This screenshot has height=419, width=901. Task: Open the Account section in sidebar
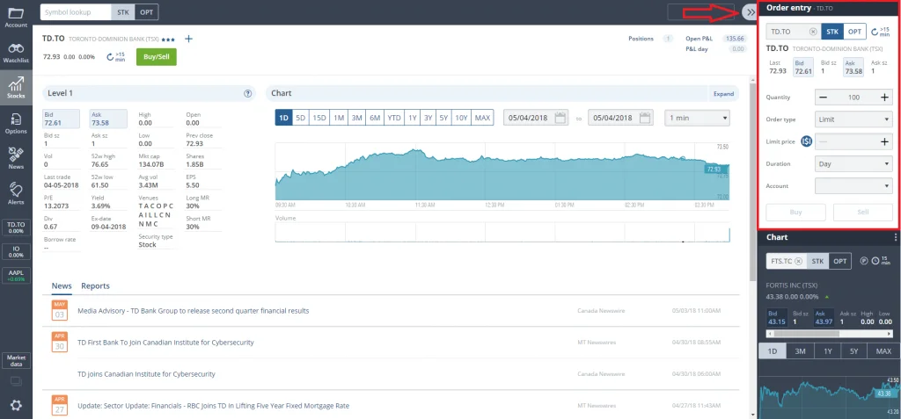(16, 17)
